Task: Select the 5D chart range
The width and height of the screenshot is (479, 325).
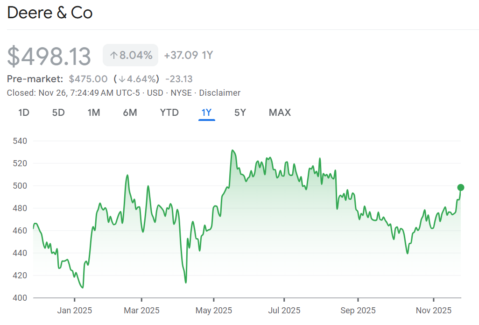Action: pos(58,113)
